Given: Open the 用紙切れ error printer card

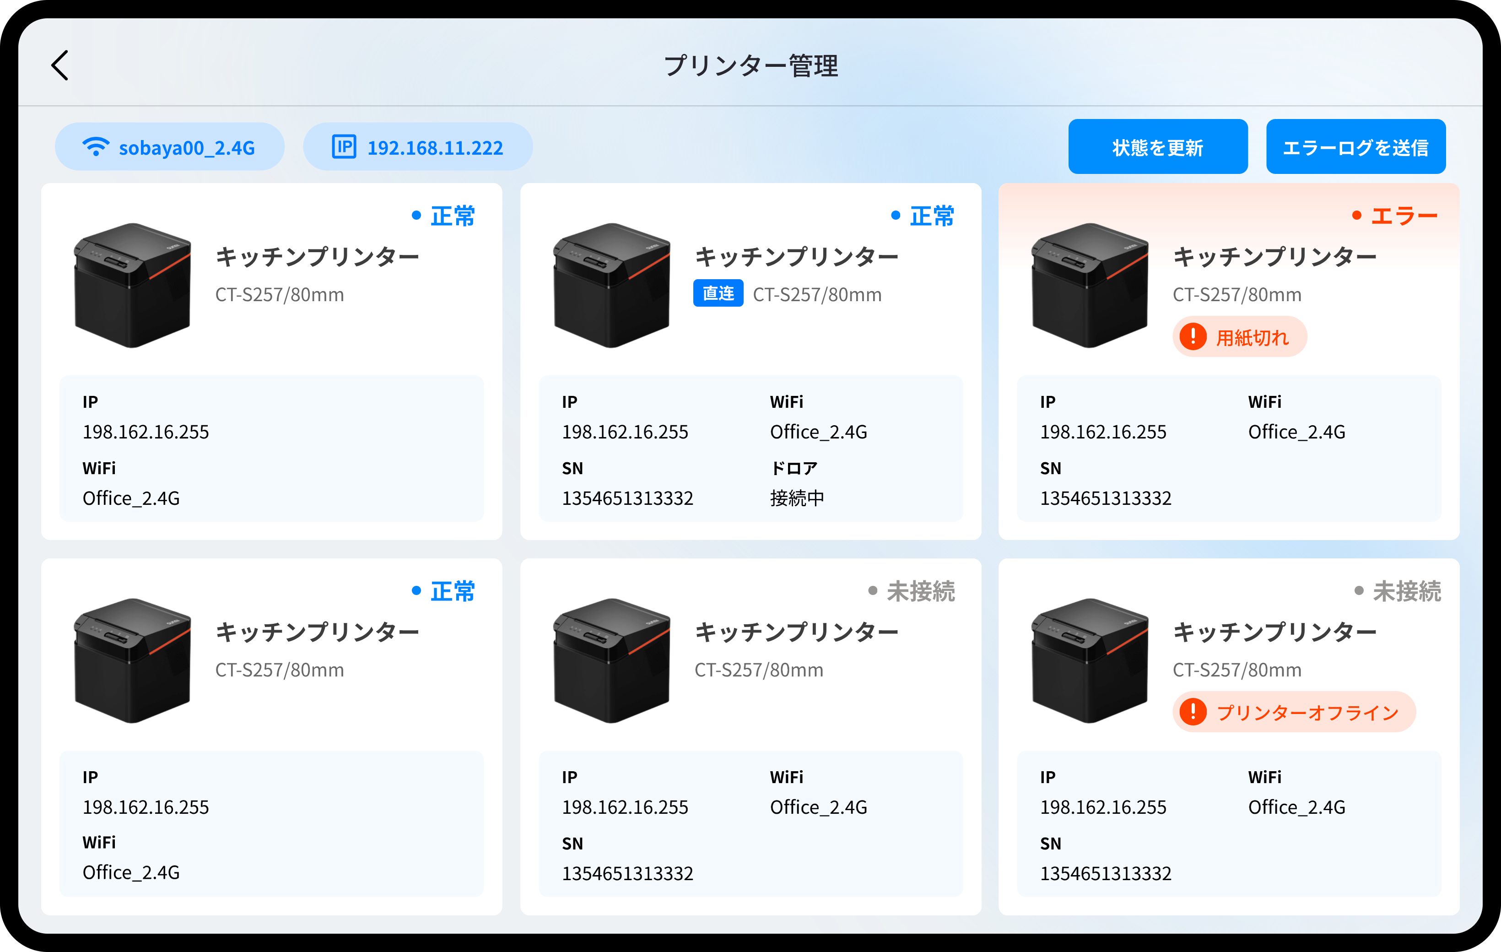Looking at the screenshot, I should 1229,362.
